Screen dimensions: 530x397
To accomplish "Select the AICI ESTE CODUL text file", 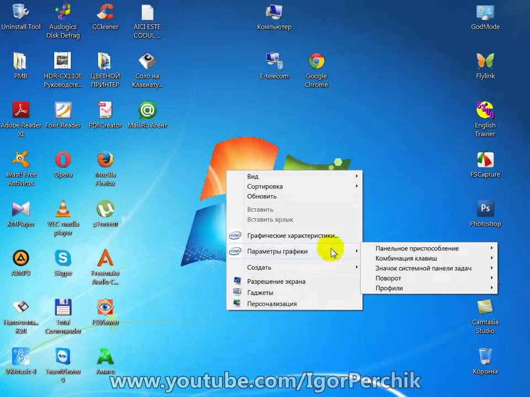I will pyautogui.click(x=147, y=12).
